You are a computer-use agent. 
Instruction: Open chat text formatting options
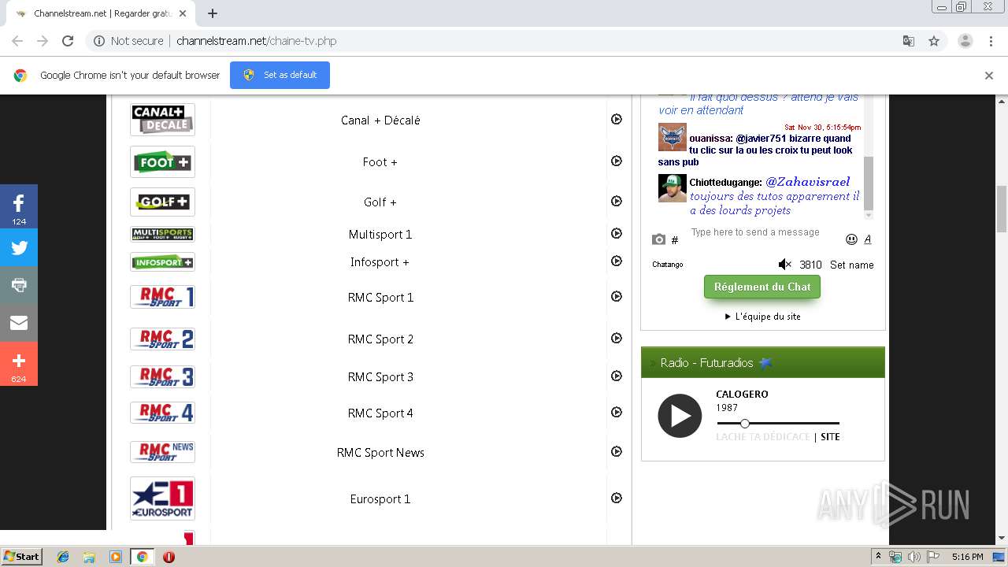(868, 239)
